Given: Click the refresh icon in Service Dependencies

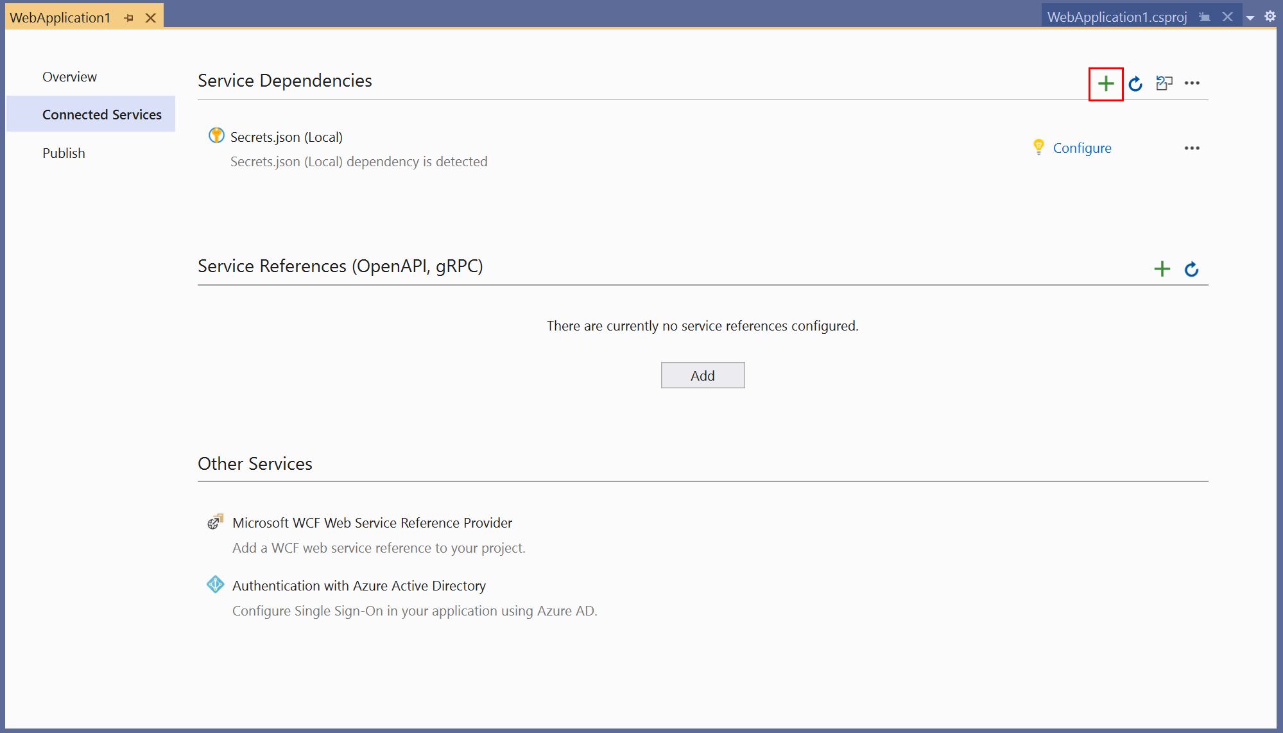Looking at the screenshot, I should tap(1136, 83).
